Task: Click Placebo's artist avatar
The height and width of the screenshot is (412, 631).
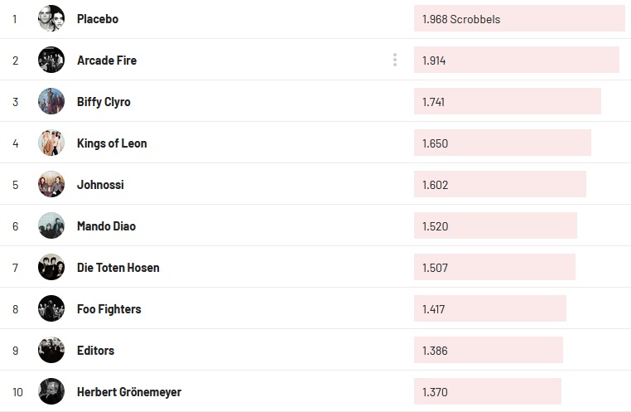Action: click(51, 18)
